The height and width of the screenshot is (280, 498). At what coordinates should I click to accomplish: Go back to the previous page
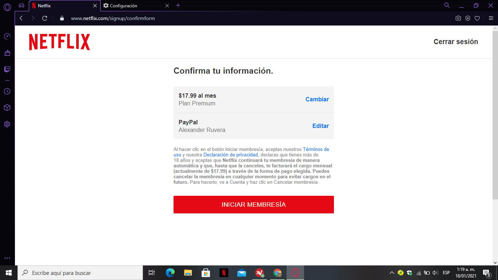pos(21,18)
